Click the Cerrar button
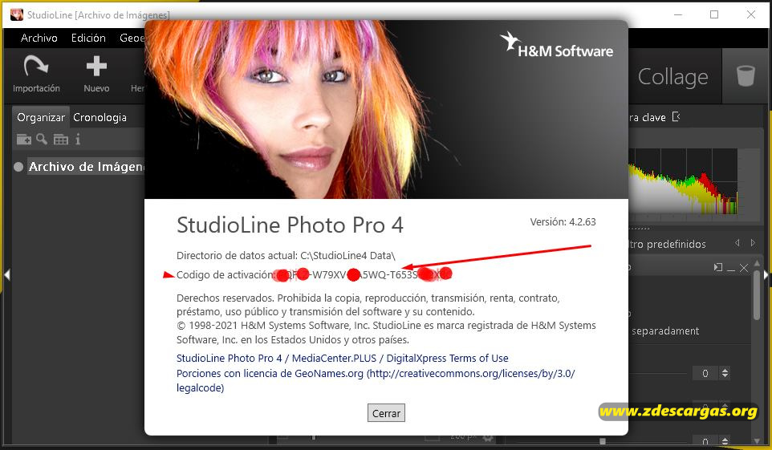The width and height of the screenshot is (772, 450). click(386, 413)
